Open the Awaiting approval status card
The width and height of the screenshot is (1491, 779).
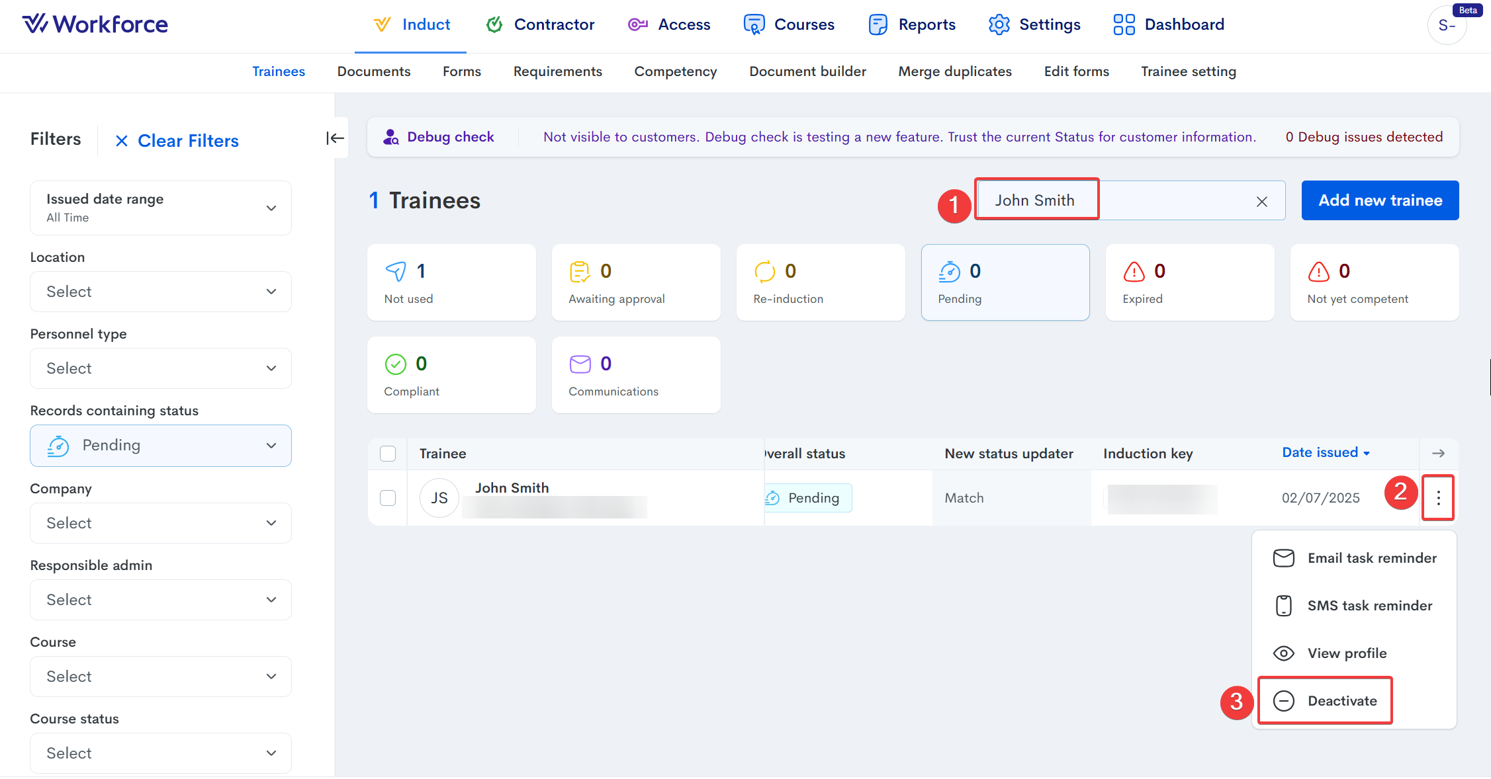coord(635,282)
